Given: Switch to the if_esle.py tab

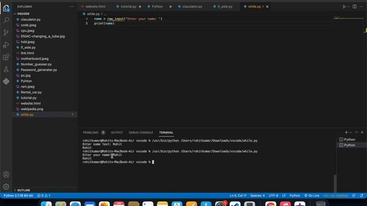Looking at the screenshot, I should click(225, 6).
